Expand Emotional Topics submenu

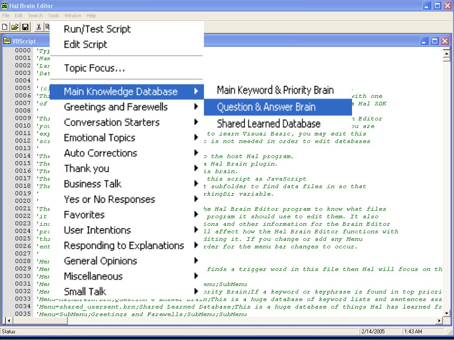click(x=126, y=138)
